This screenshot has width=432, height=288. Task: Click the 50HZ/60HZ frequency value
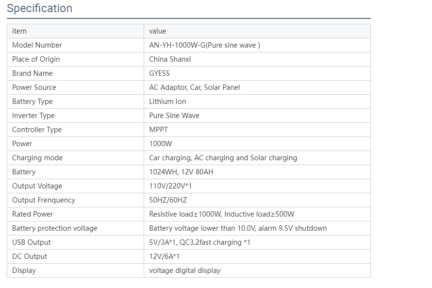coord(168,200)
